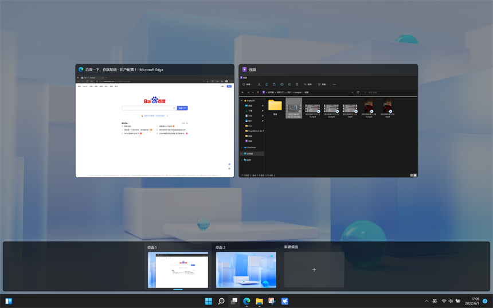Switch to the 桌面 1 virtual desktop
493x308 pixels.
tap(178, 270)
